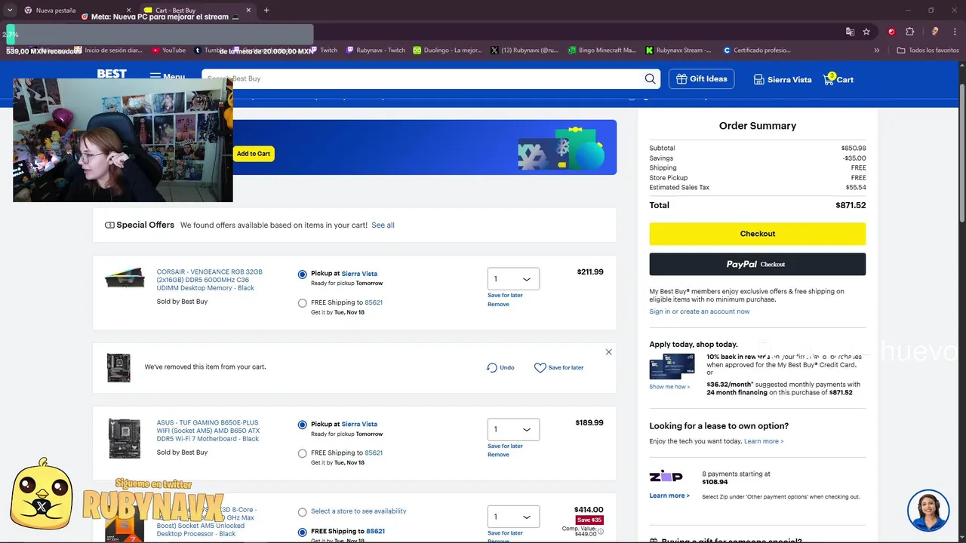Open a new browser tab
Image resolution: width=966 pixels, height=543 pixels.
266,11
